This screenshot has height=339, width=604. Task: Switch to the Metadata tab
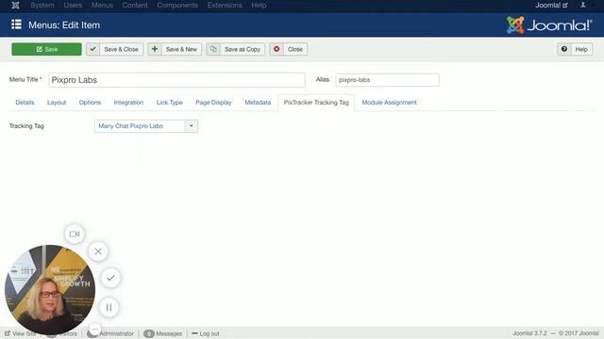point(258,103)
